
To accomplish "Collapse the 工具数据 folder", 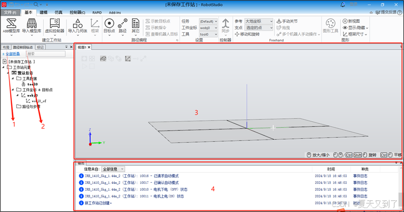I will pyautogui.click(x=13, y=79).
